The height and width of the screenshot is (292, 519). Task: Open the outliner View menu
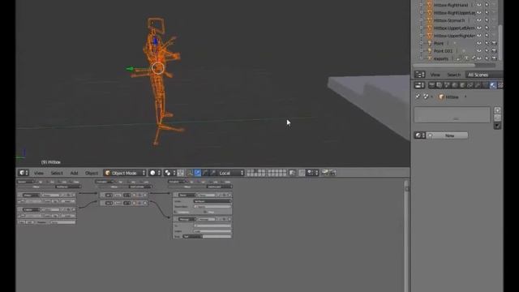tap(435, 75)
